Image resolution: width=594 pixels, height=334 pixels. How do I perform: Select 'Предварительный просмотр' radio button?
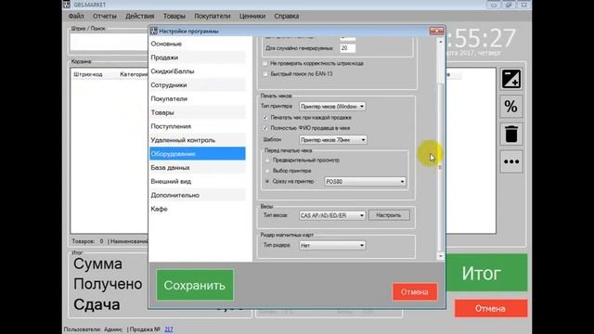(267, 161)
